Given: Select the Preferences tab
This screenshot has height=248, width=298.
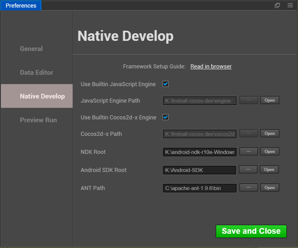Looking at the screenshot, I should coord(21,5).
